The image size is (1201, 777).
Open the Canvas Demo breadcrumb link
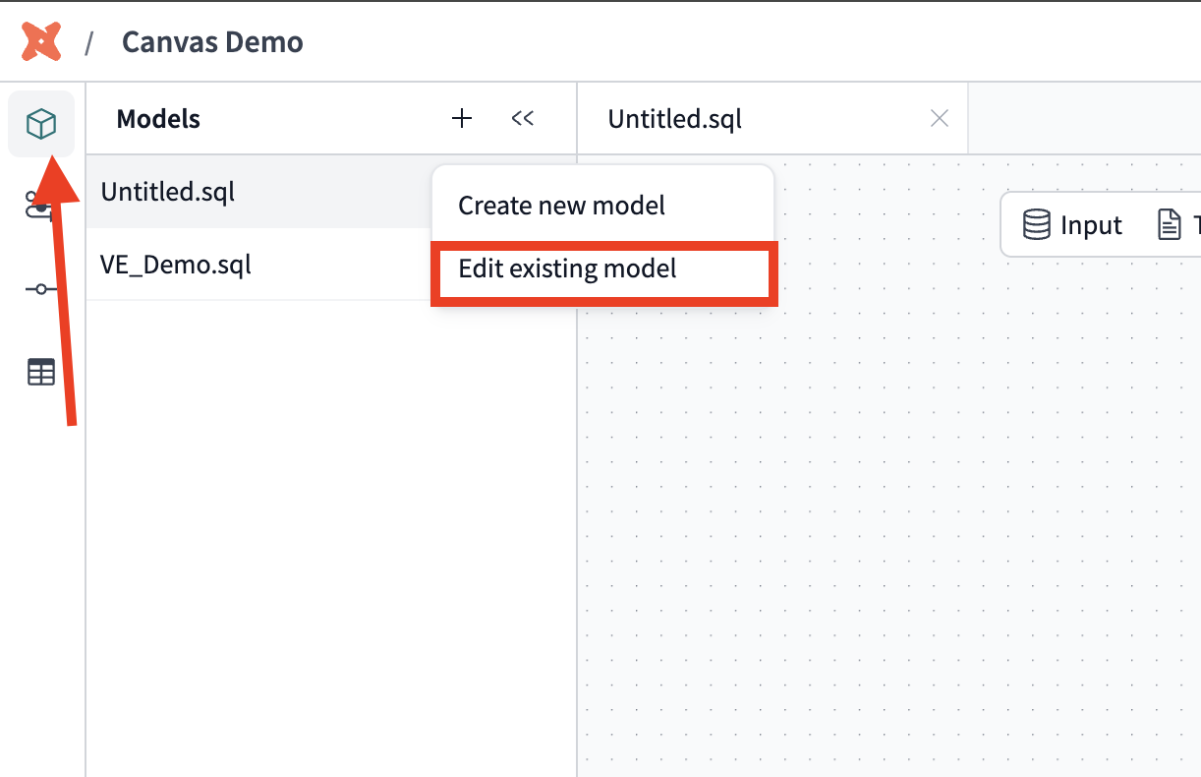[211, 40]
